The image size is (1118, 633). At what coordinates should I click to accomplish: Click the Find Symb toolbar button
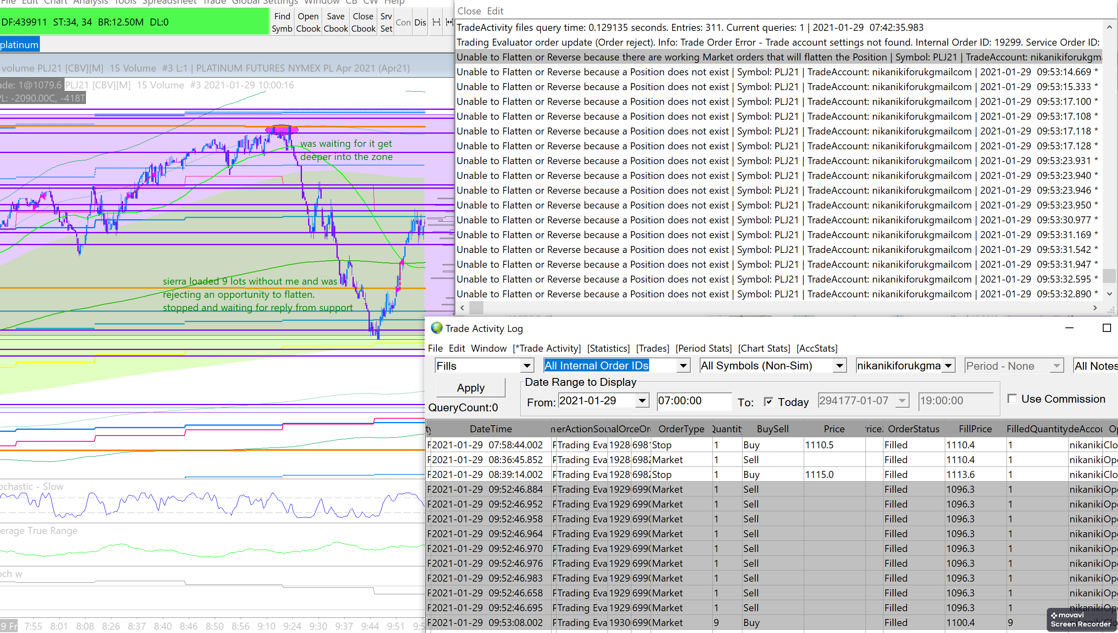[282, 22]
